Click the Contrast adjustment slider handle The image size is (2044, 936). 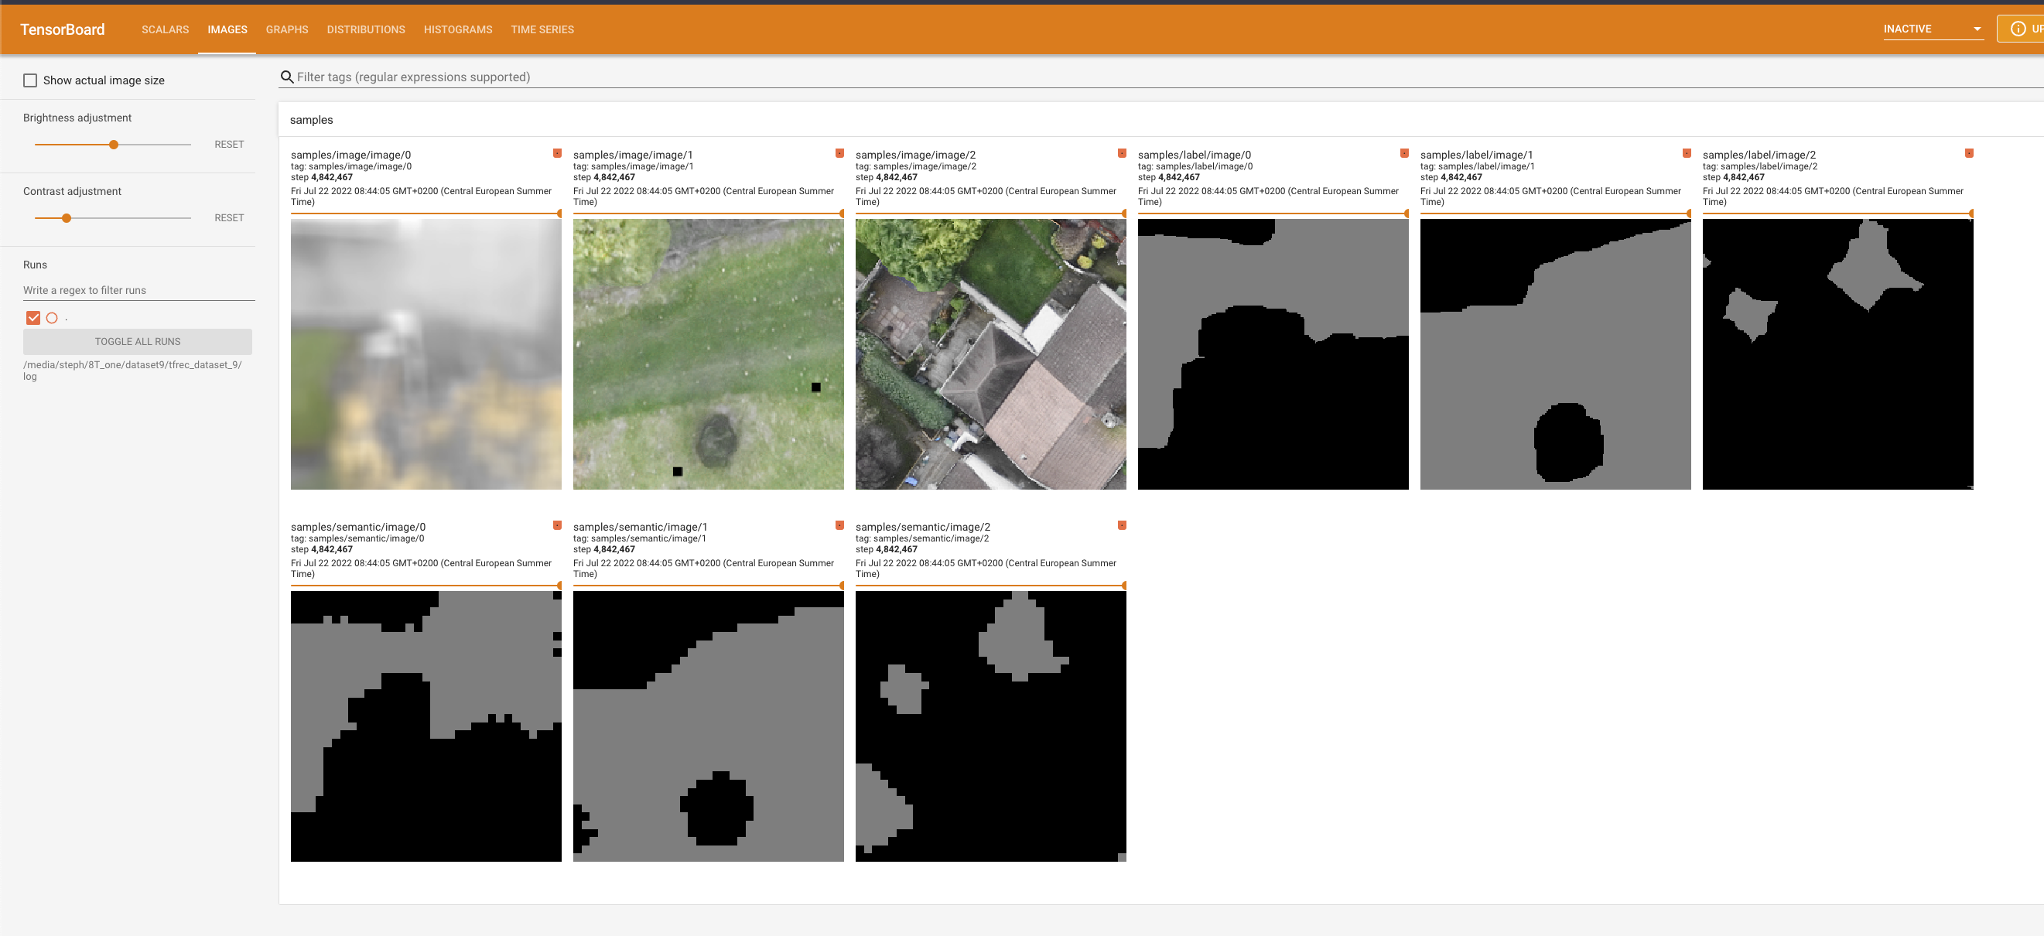[67, 218]
